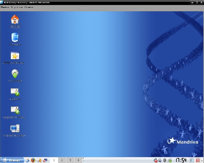Switch to virtual desktop 1
The image size is (204, 163).
coord(54,160)
